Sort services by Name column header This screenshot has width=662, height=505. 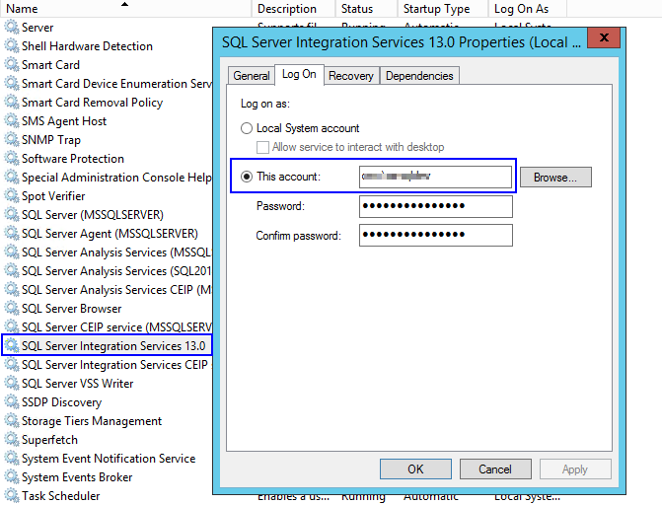(x=126, y=9)
